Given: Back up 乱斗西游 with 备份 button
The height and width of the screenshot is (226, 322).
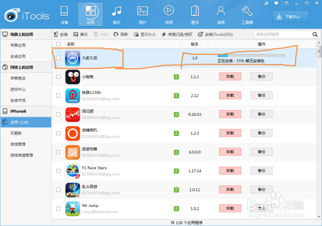Looking at the screenshot, I should click(x=261, y=189).
